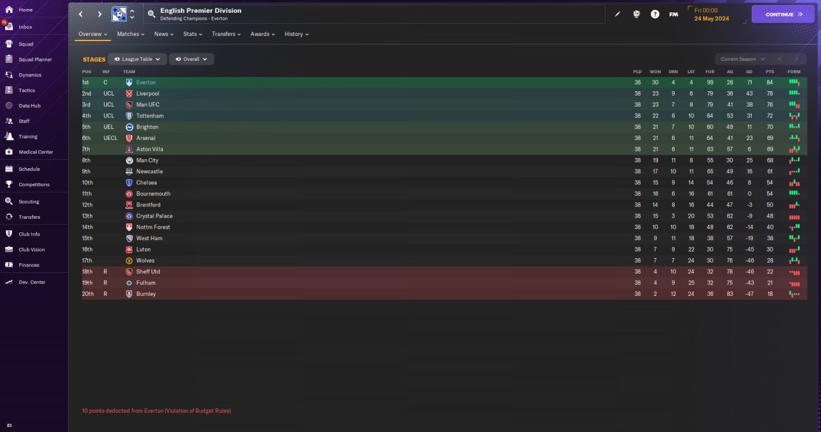821x432 pixels.
Task: Open Tottenham team link
Action: [x=149, y=116]
